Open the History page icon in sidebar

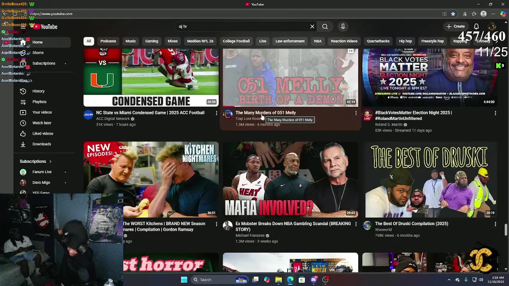23,91
